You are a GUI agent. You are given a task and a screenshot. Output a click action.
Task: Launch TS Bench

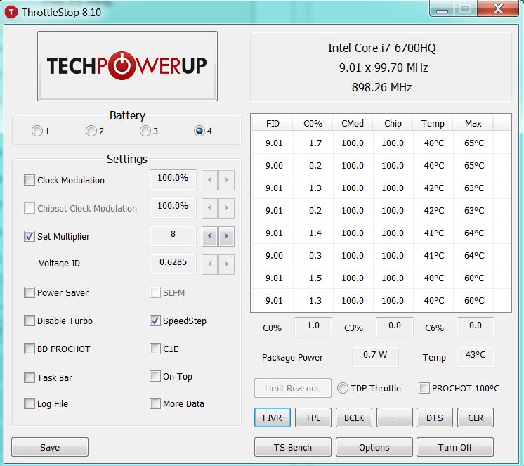[293, 447]
